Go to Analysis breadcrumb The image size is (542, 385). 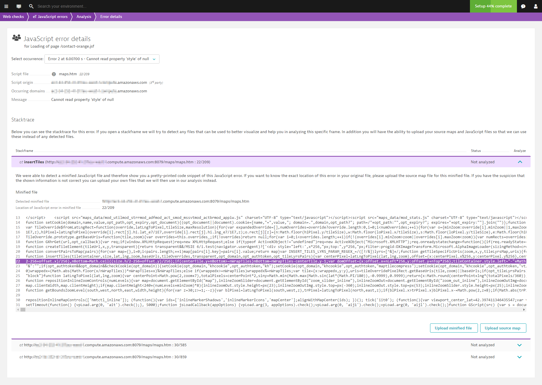(x=84, y=17)
